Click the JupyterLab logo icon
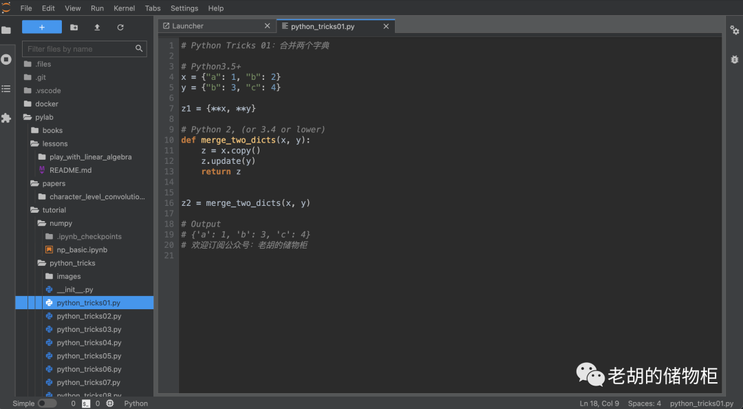Screen dimensions: 743x409 click(x=6, y=8)
